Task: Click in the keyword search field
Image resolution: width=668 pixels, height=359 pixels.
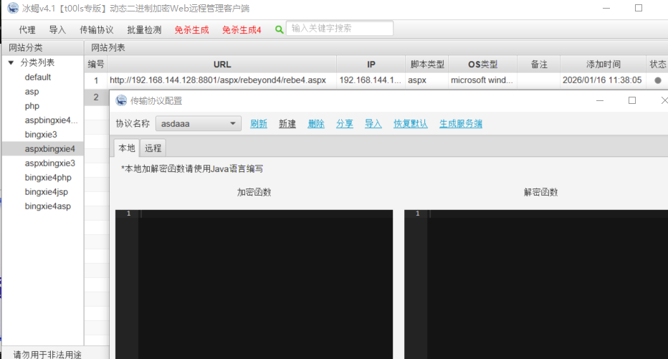Action: pyautogui.click(x=340, y=29)
